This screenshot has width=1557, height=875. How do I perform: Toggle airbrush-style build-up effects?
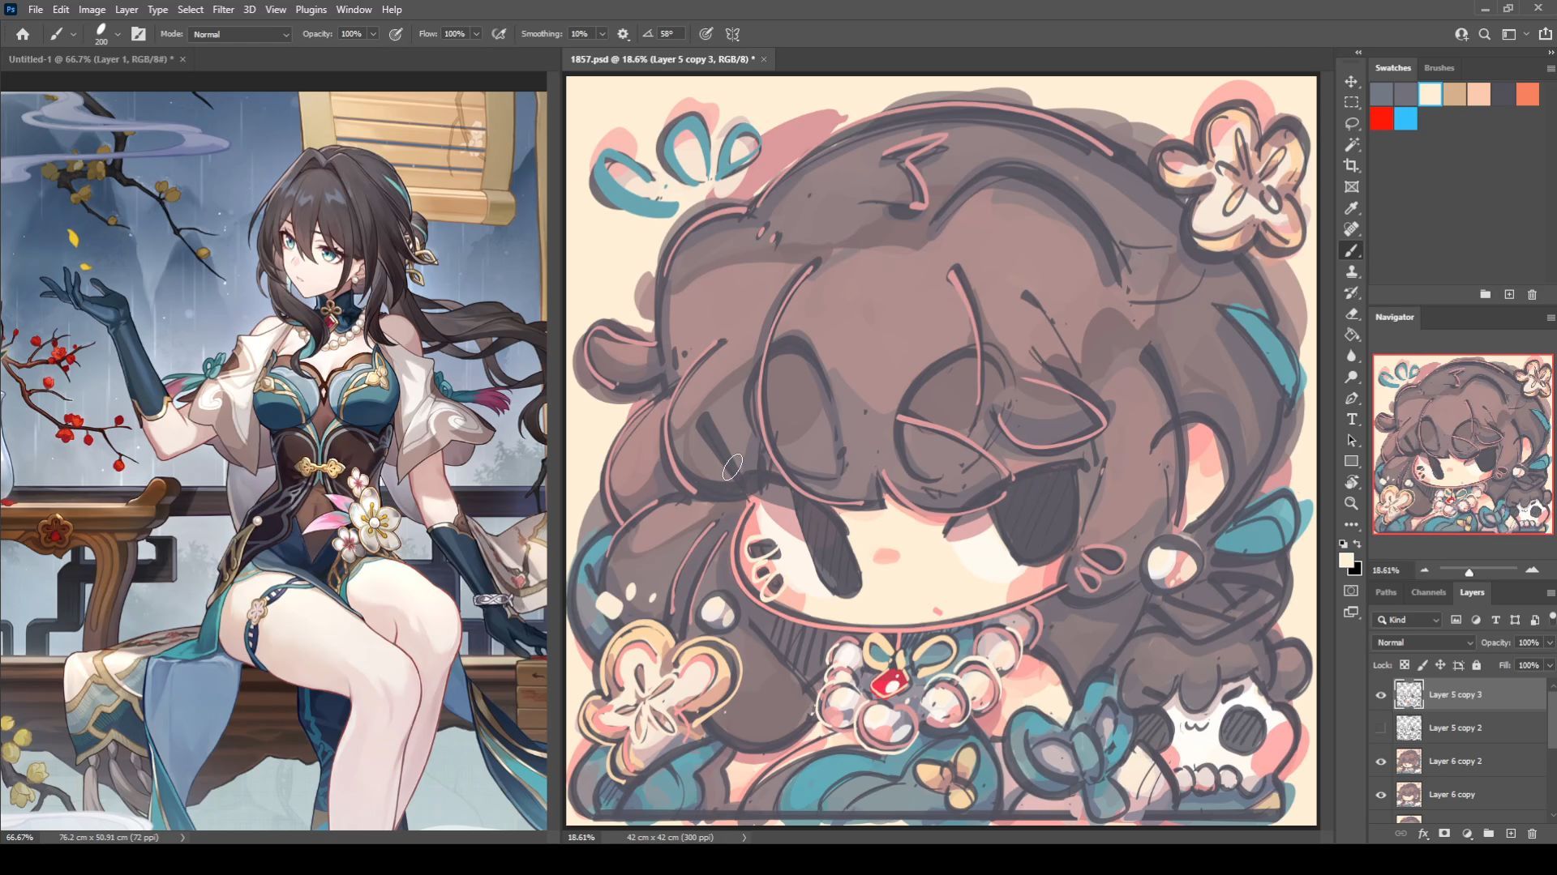pos(499,34)
